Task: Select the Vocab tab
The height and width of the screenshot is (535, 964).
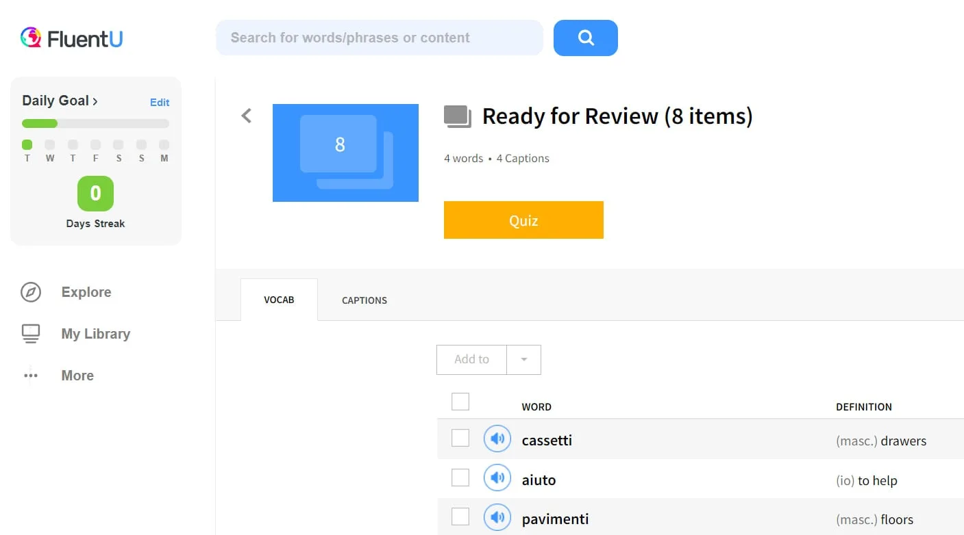Action: [279, 300]
